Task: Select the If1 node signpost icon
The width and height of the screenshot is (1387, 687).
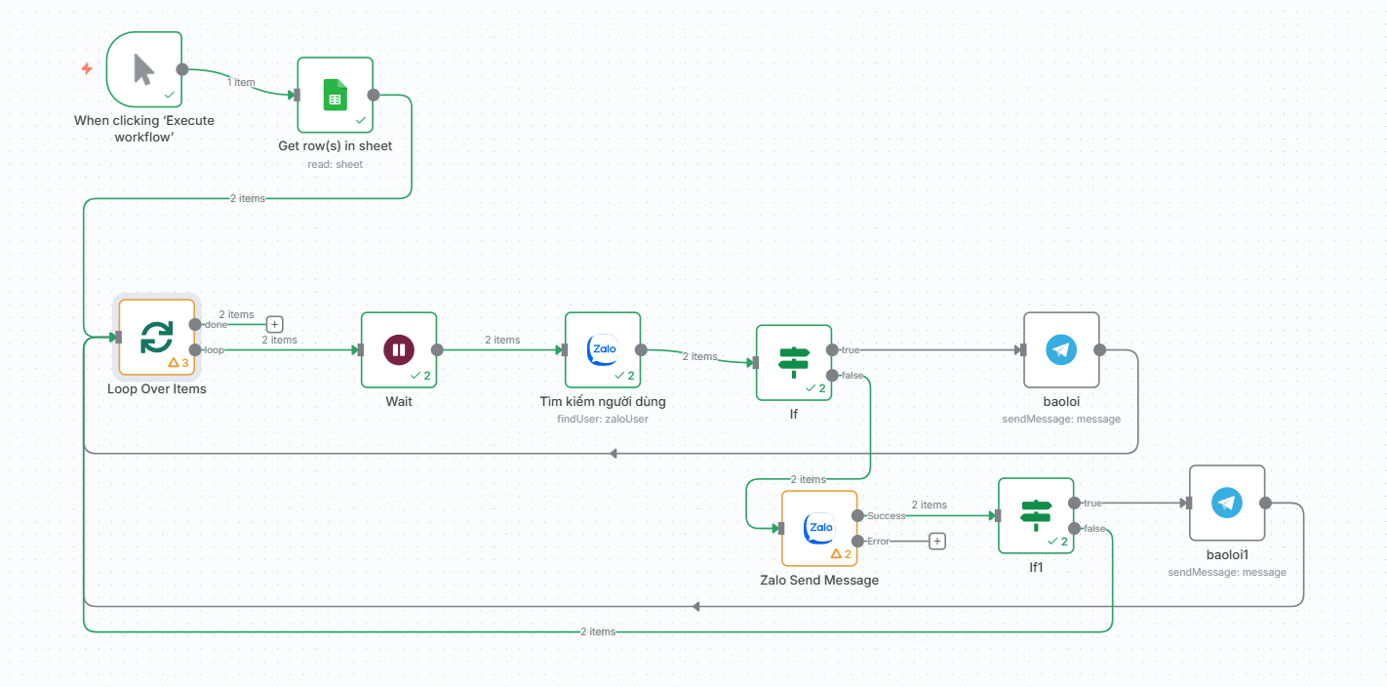Action: point(1036,515)
